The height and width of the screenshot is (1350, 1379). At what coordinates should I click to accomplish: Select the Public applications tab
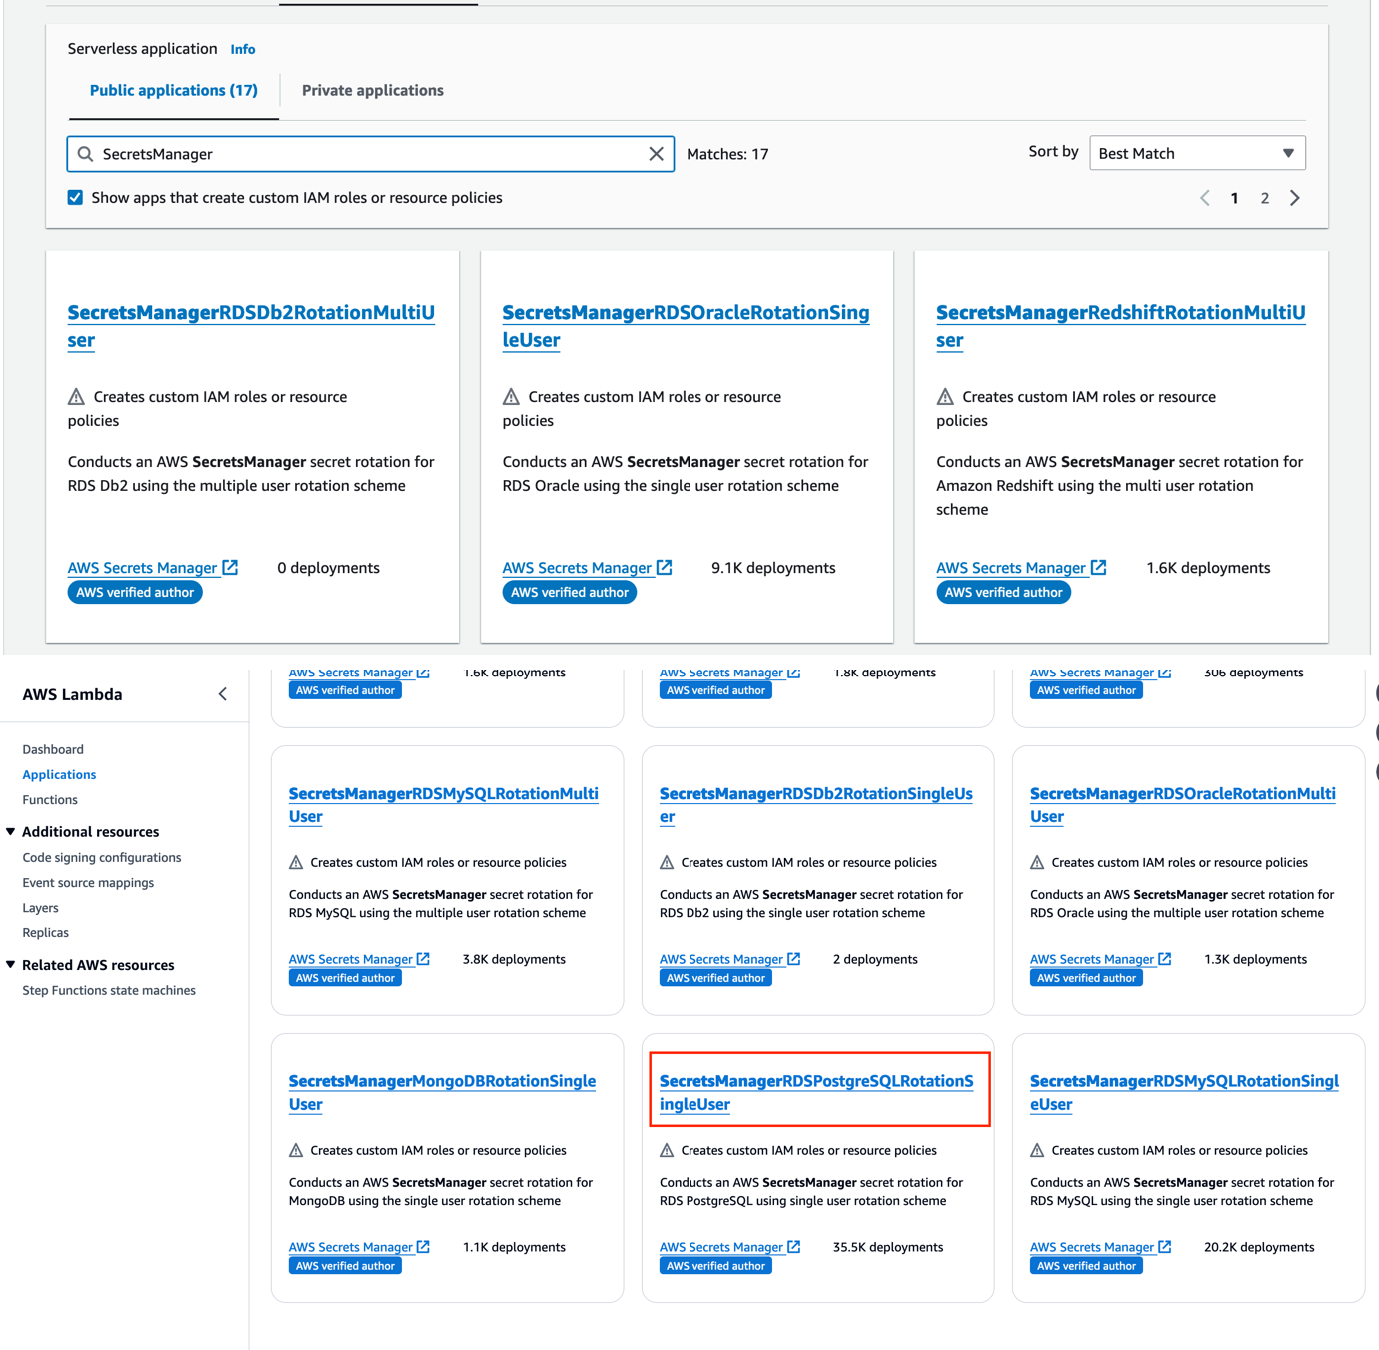[x=172, y=90]
